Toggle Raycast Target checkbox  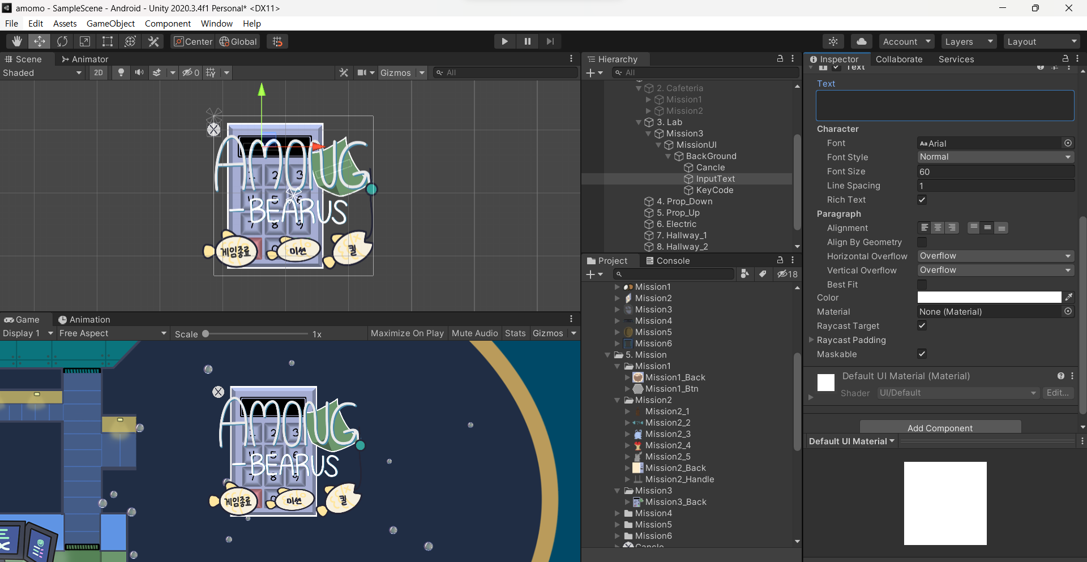[x=922, y=325]
